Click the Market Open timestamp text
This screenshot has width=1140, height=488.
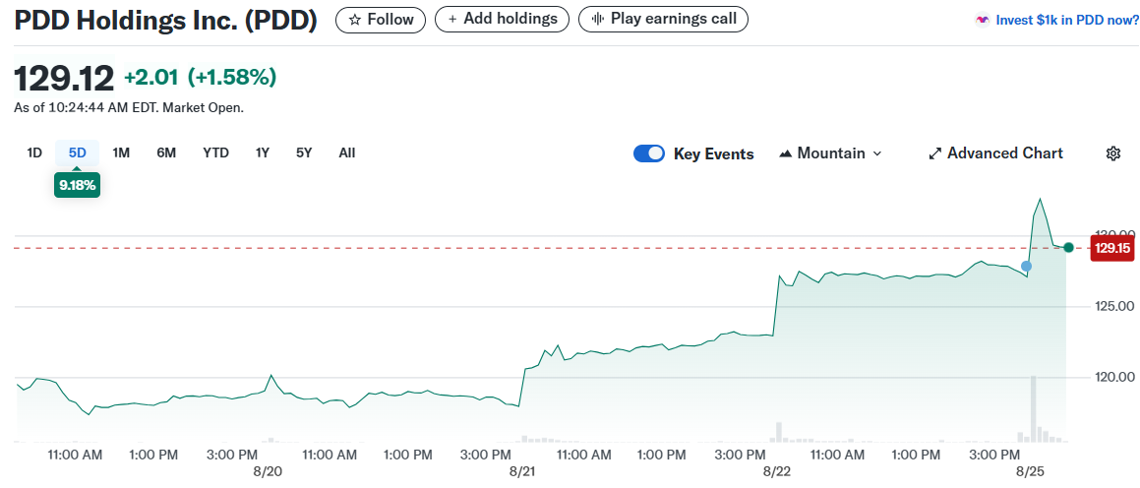[x=130, y=107]
